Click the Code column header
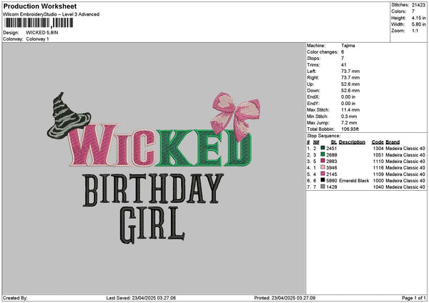Viewport: 429px width, 303px height. pos(378,141)
